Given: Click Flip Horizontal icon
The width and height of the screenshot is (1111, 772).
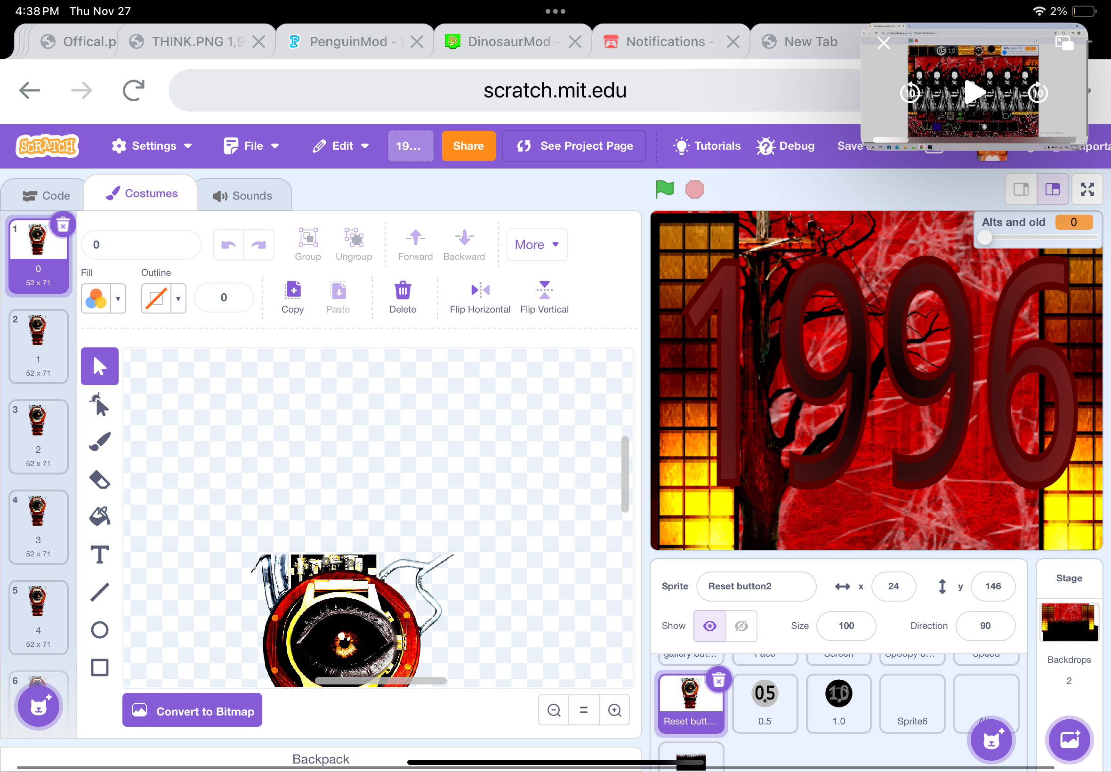Looking at the screenshot, I should click(480, 290).
